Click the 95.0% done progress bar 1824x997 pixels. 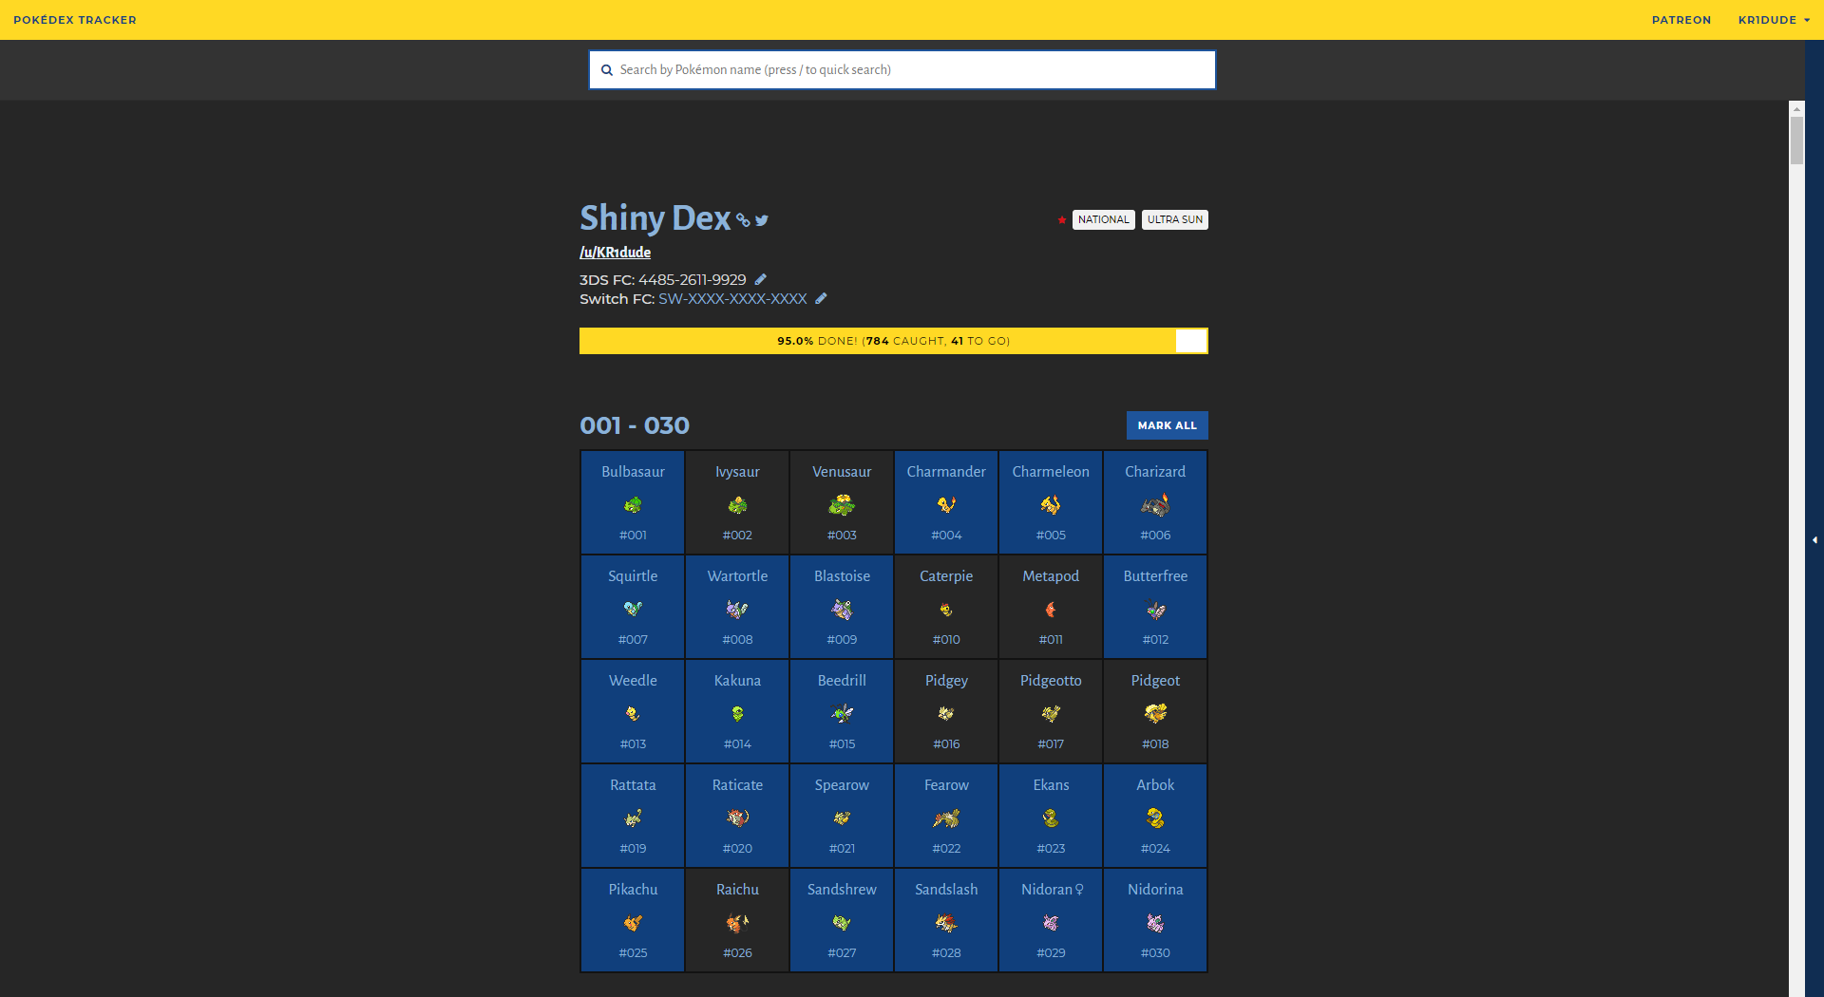pyautogui.click(x=893, y=341)
